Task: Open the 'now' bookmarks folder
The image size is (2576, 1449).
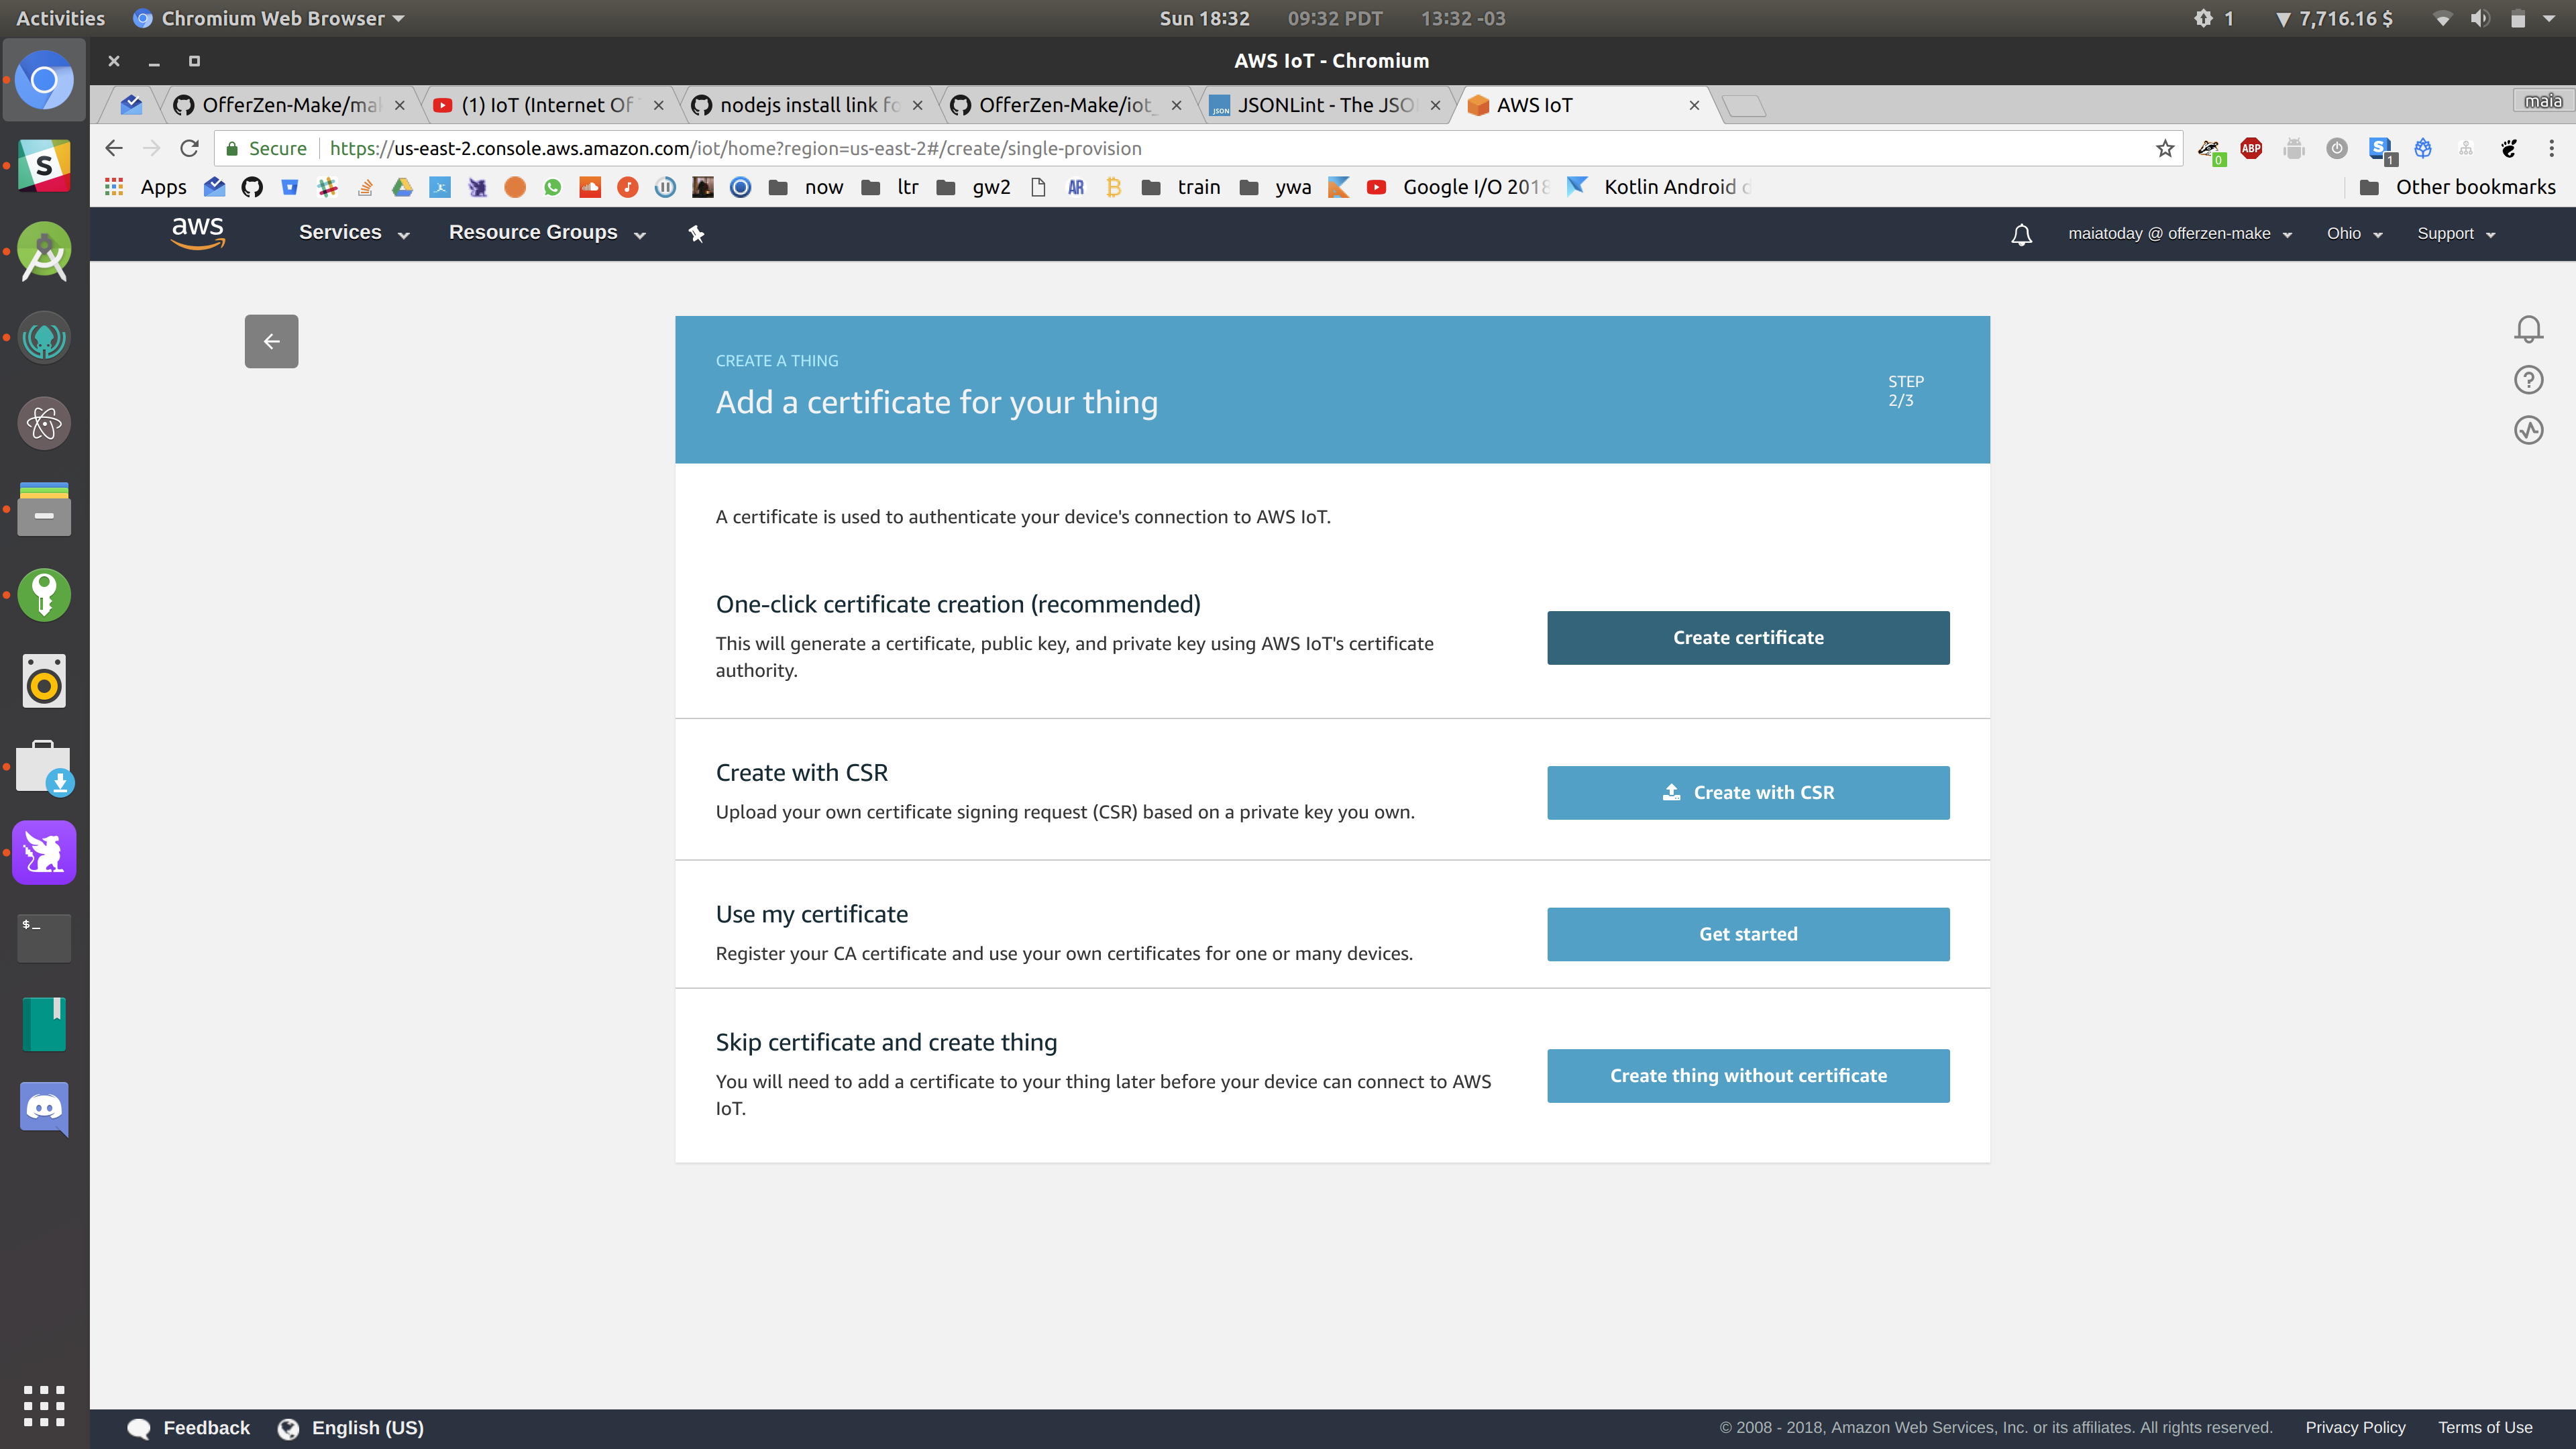Action: [806, 187]
